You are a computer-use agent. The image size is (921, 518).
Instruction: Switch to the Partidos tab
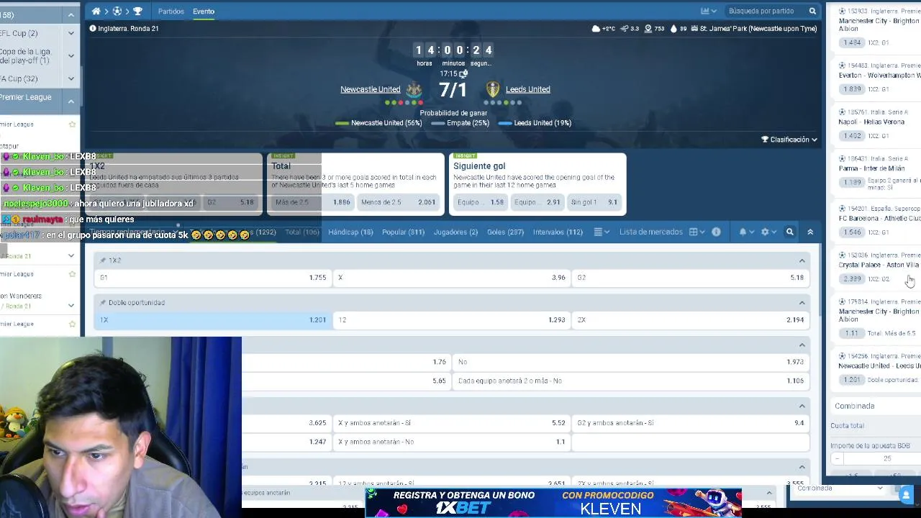pos(171,12)
